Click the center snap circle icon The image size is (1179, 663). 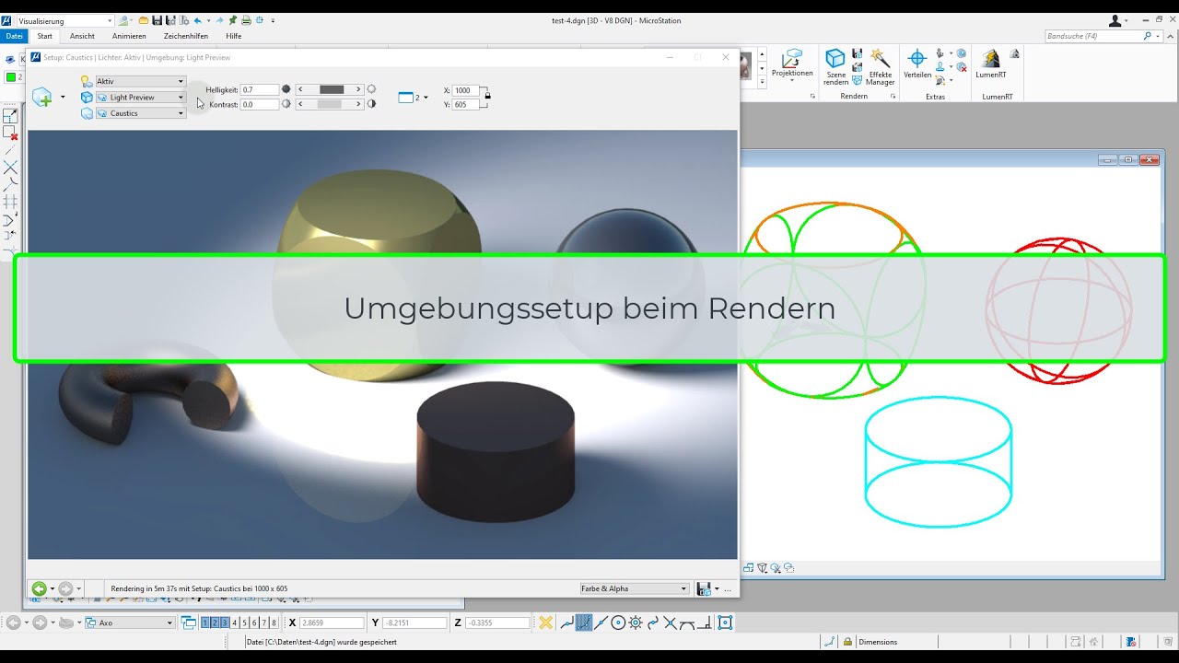pos(618,622)
